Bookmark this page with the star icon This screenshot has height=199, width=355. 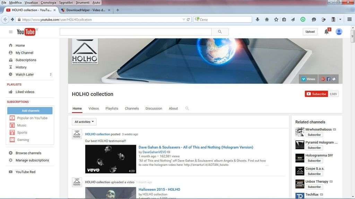point(276,19)
